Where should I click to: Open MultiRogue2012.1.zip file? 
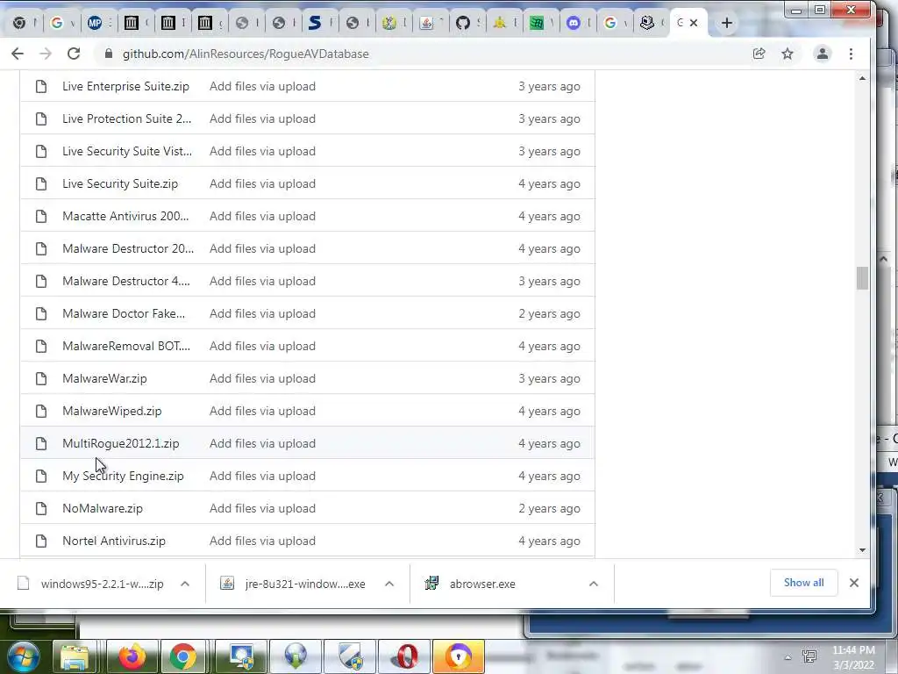pyautogui.click(x=121, y=443)
